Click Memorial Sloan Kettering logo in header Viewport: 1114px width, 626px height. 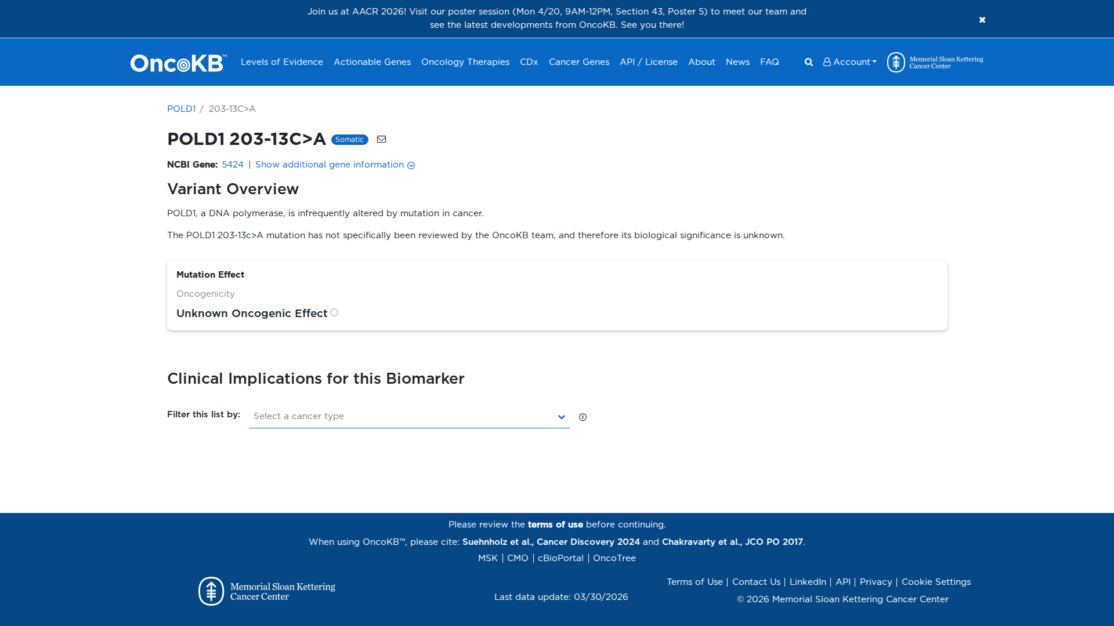coord(935,62)
